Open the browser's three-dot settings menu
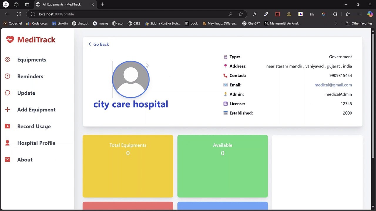The height and width of the screenshot is (211, 376). (x=359, y=14)
